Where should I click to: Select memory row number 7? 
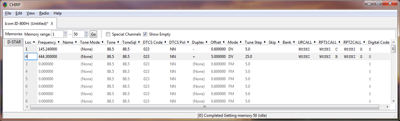[x=31, y=94]
